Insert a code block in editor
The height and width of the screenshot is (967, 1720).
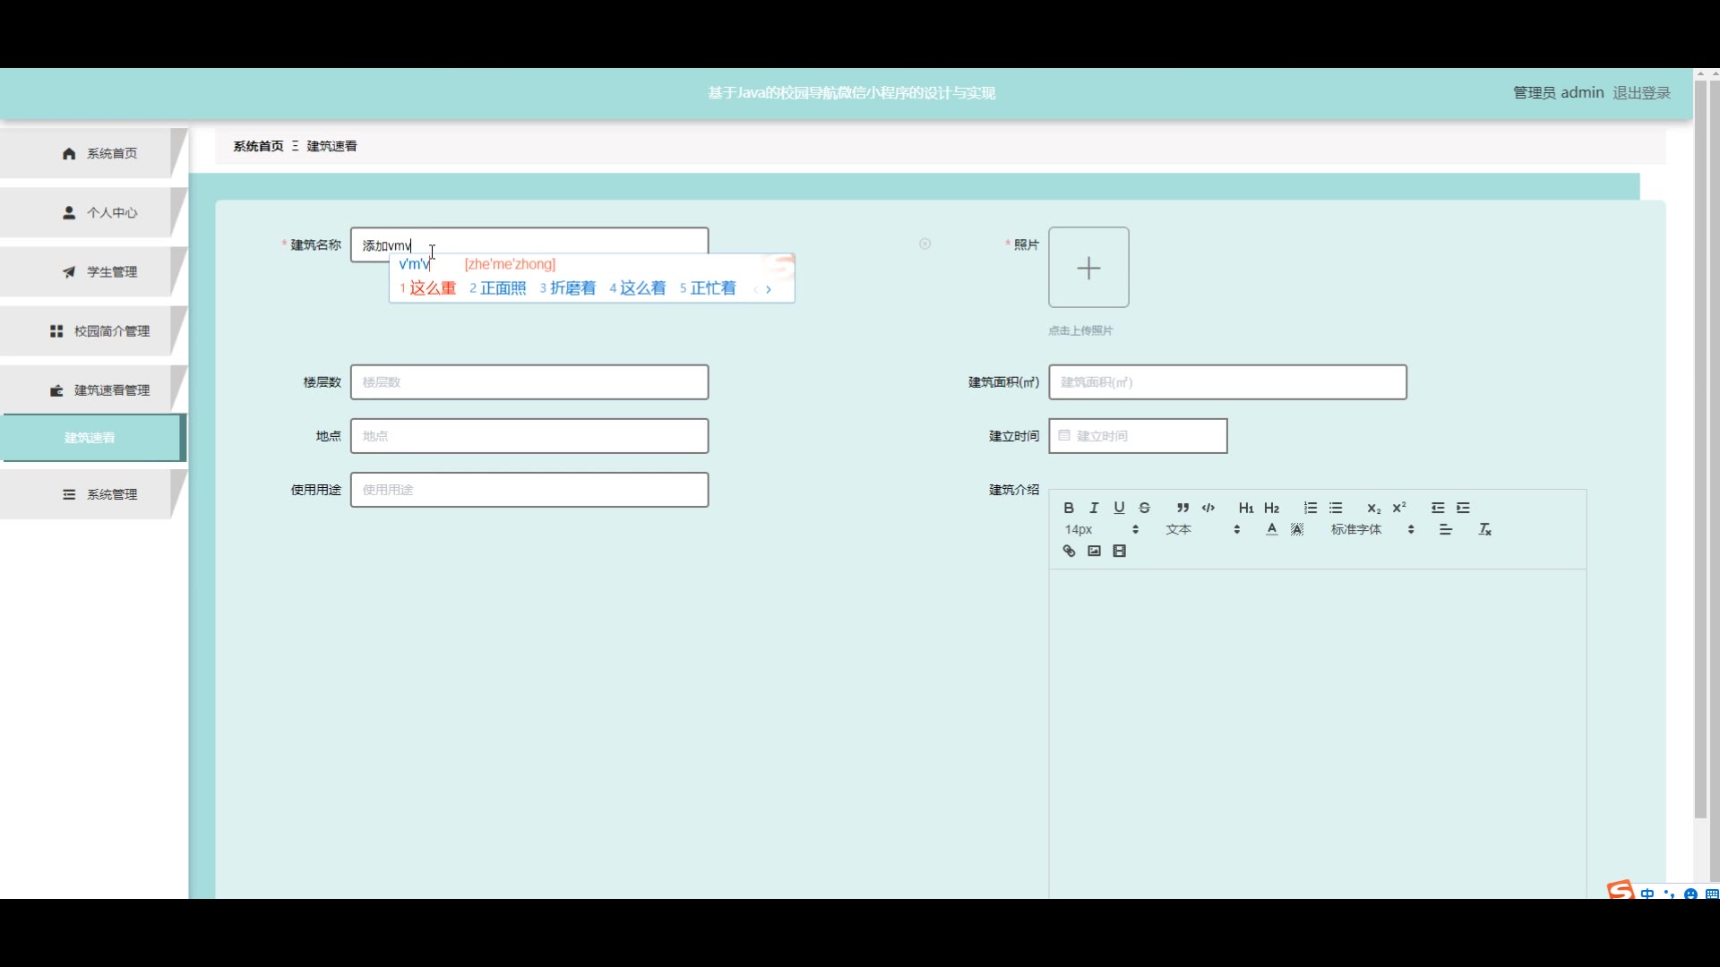pos(1208,508)
